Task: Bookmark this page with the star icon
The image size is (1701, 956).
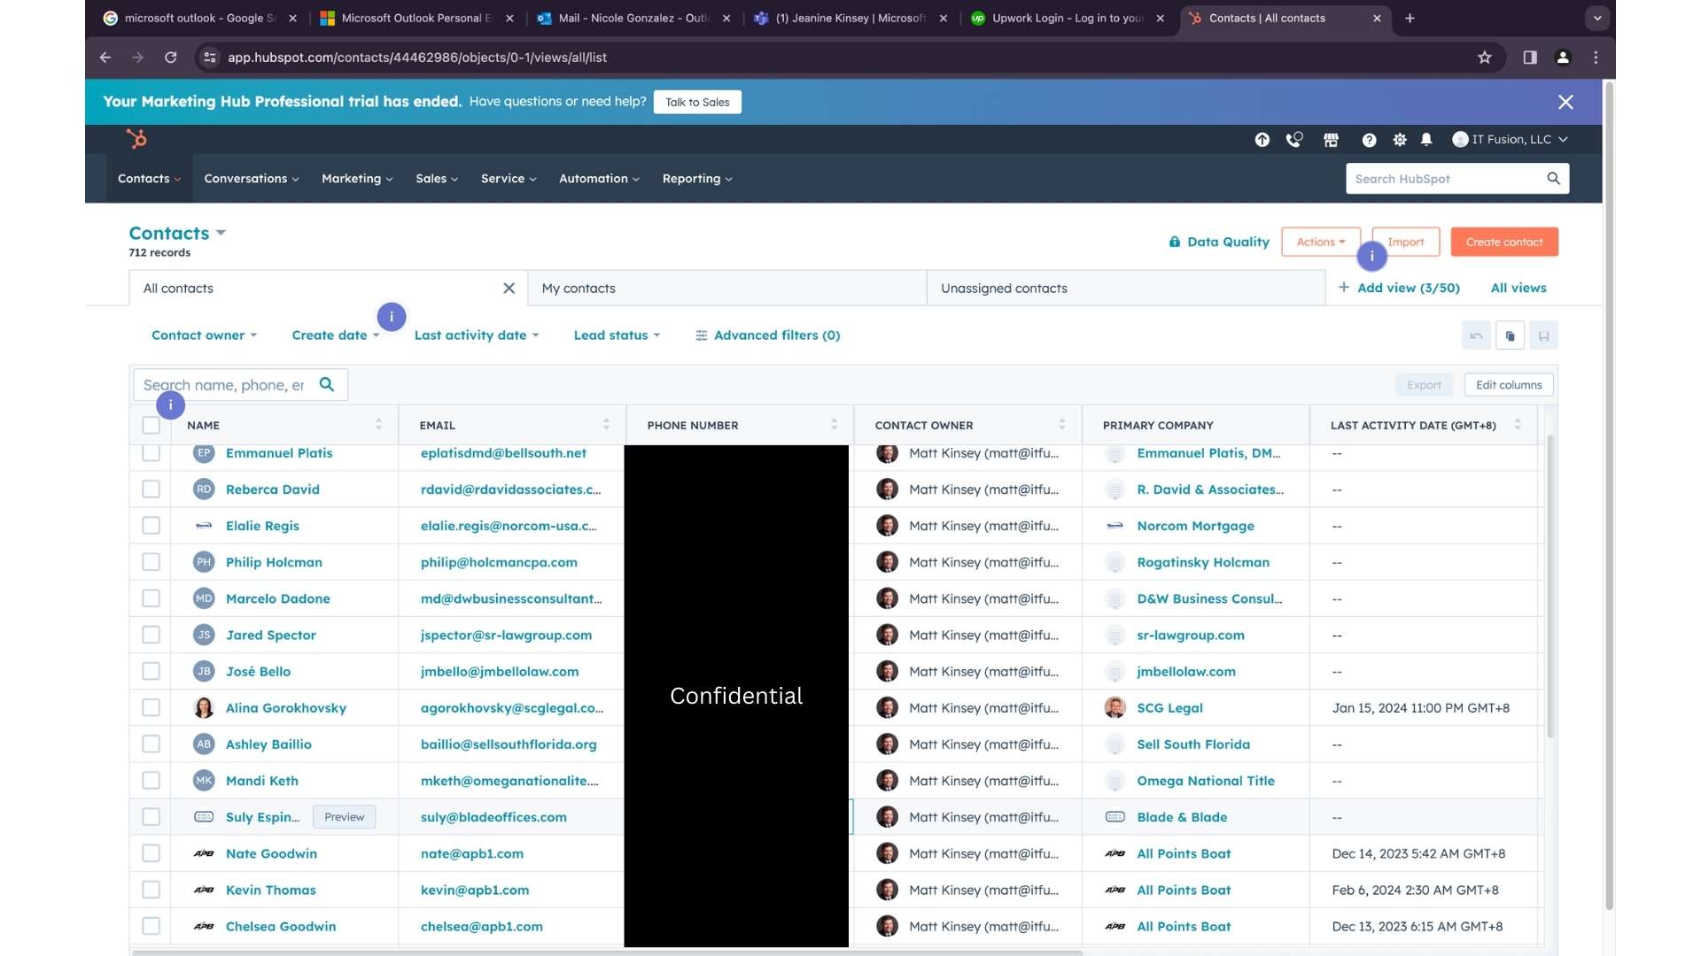Action: point(1485,58)
